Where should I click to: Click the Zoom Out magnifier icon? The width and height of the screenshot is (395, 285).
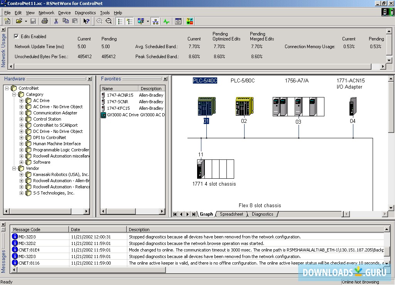pos(109,21)
